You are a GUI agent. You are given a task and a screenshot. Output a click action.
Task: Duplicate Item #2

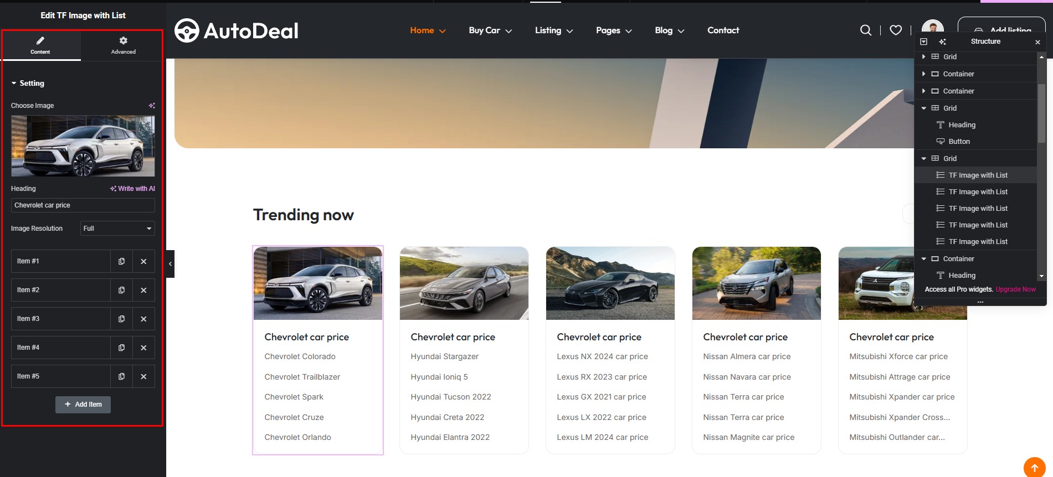121,290
